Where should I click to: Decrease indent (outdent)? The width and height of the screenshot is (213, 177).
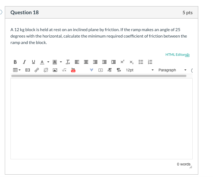104,62
